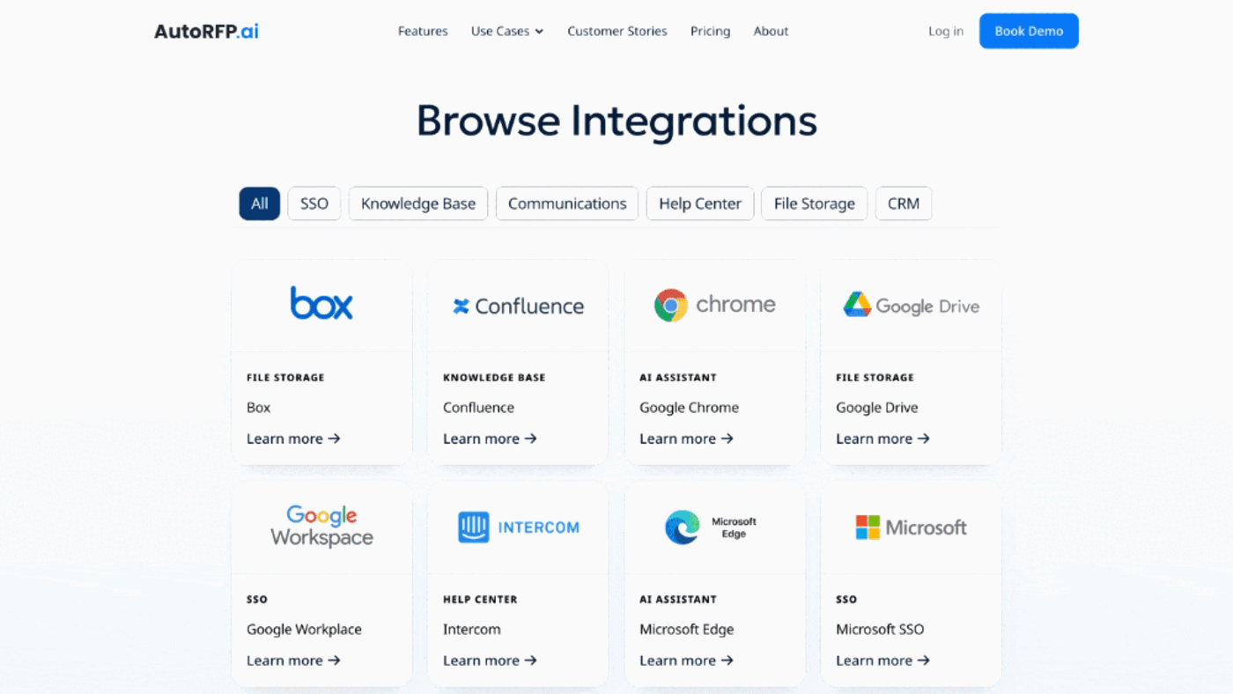This screenshot has height=694, width=1233.
Task: Select the Google Chrome logo
Action: click(x=669, y=305)
